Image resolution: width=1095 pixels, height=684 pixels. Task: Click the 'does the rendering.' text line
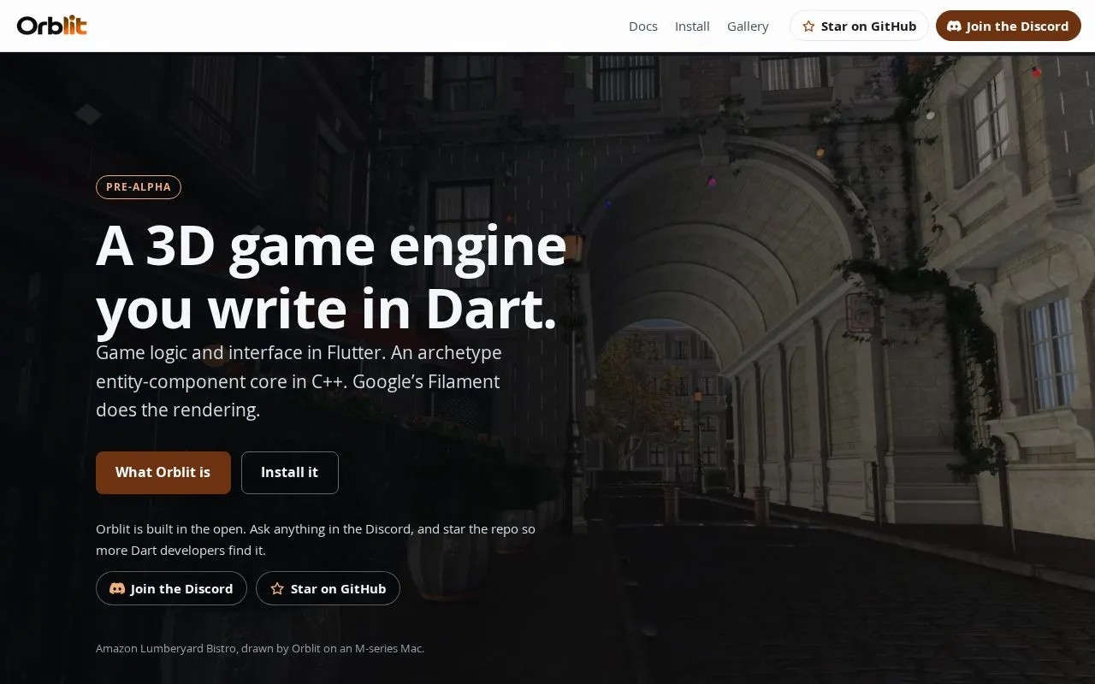coord(178,410)
